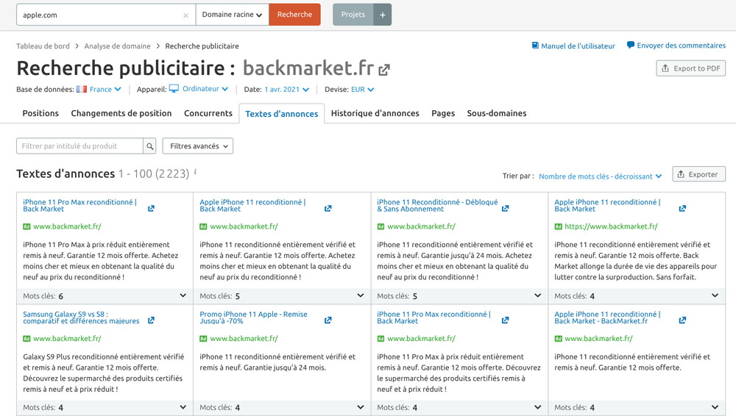The image size is (736, 416).
Task: Click the Filtrer par intitulé du produit field
Action: pyautogui.click(x=79, y=146)
